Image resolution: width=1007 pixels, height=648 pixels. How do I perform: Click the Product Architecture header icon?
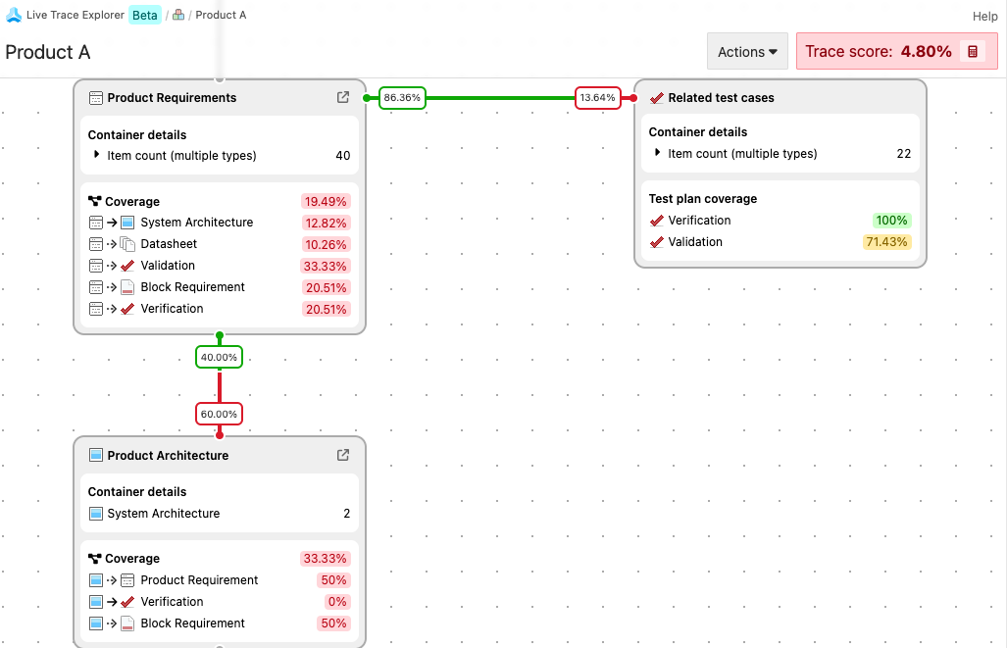[96, 455]
